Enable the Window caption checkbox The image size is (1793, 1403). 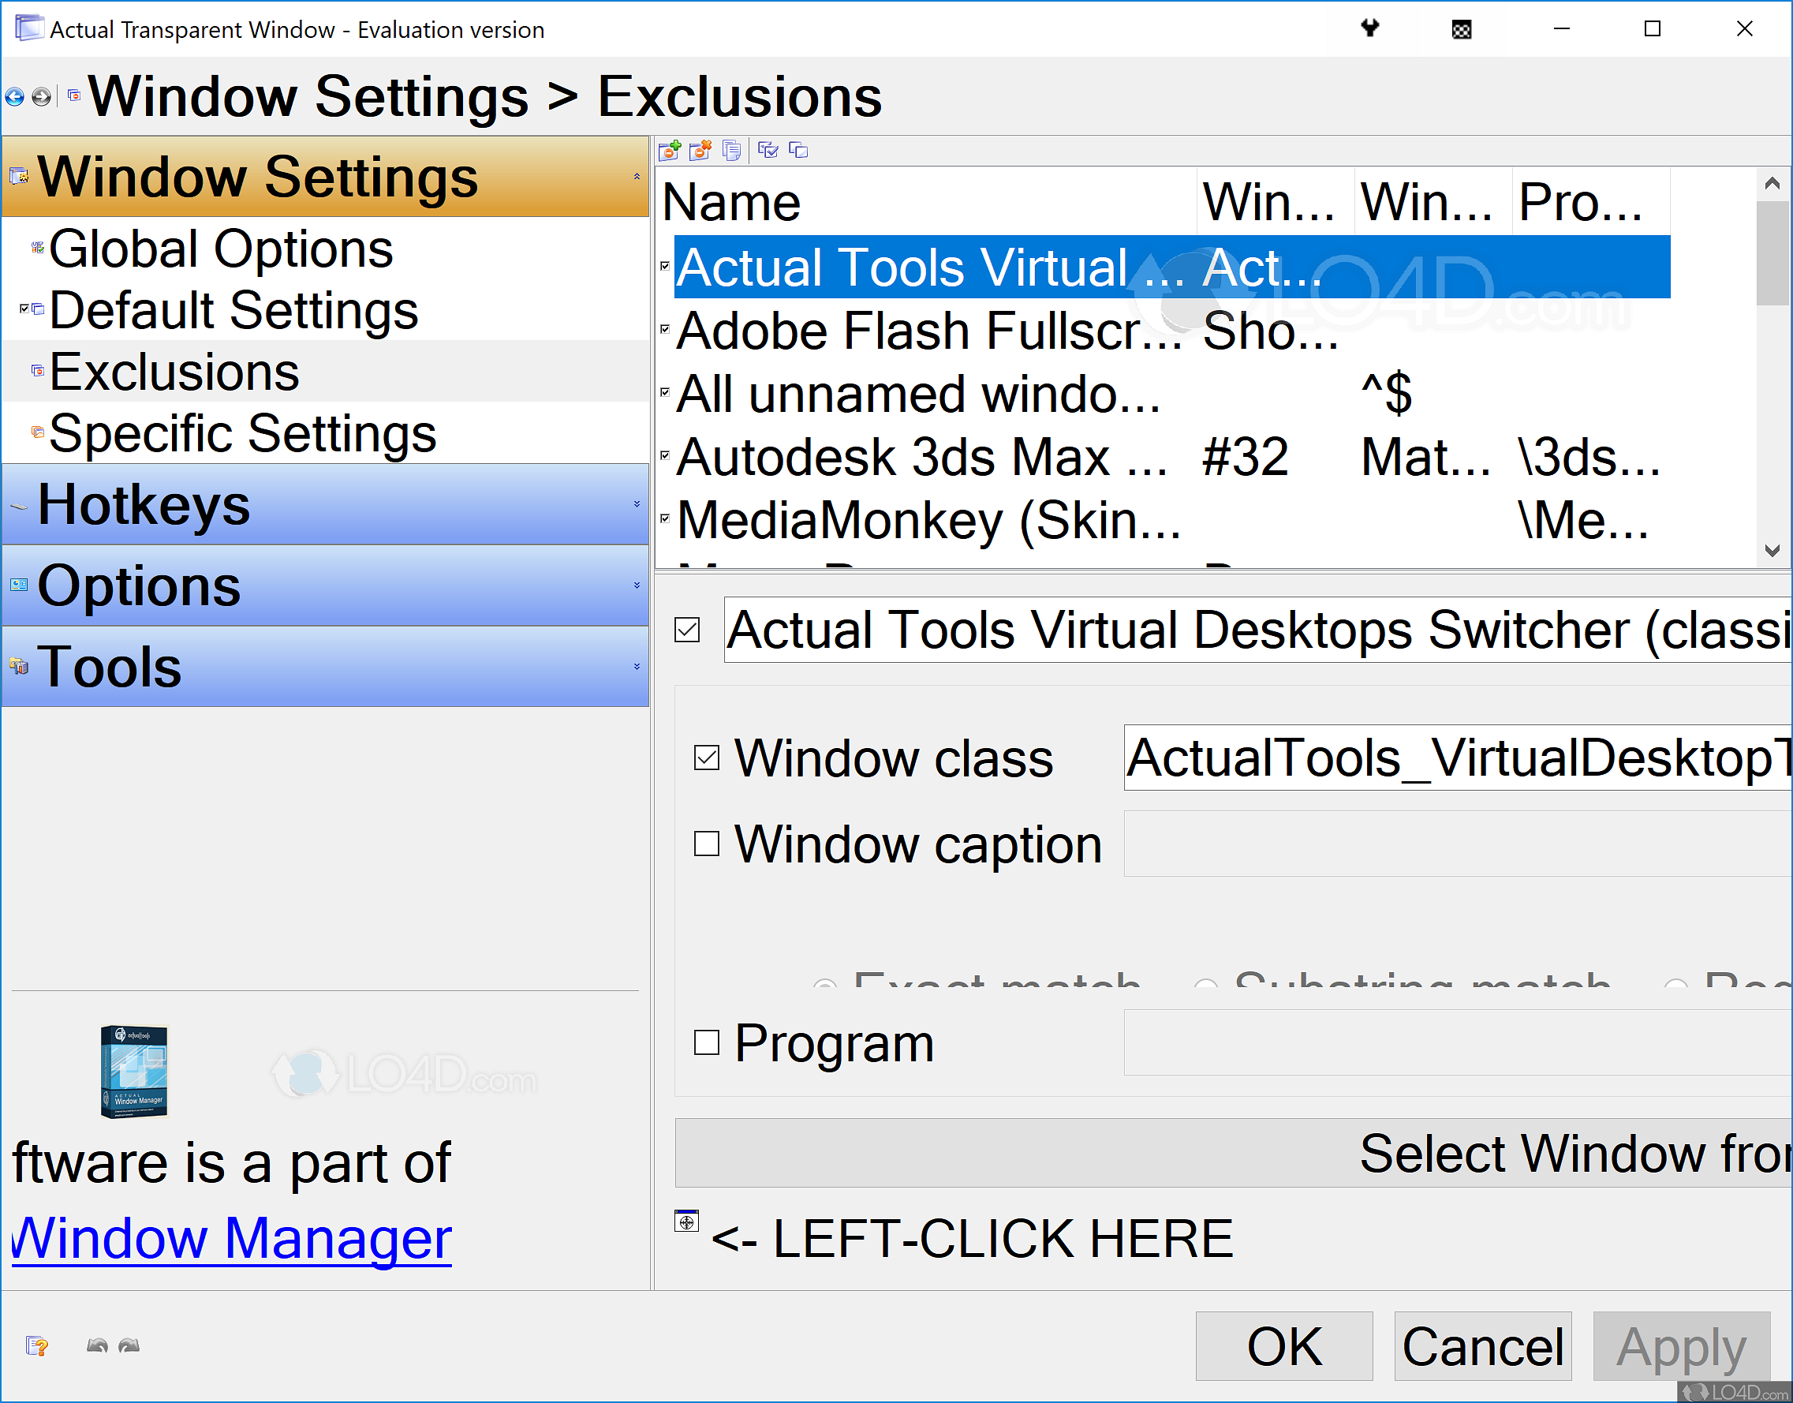coord(707,844)
